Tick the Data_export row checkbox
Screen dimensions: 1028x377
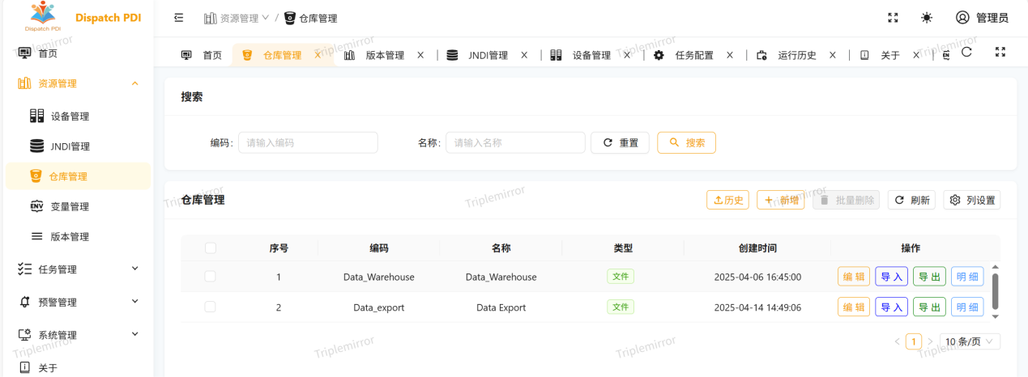211,307
